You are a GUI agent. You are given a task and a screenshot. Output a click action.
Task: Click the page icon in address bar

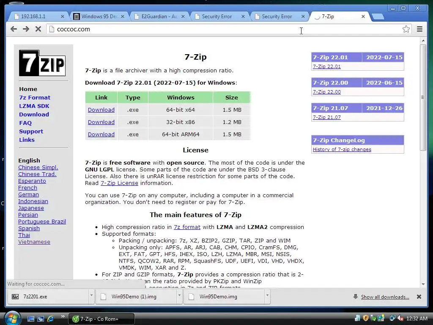click(51, 29)
